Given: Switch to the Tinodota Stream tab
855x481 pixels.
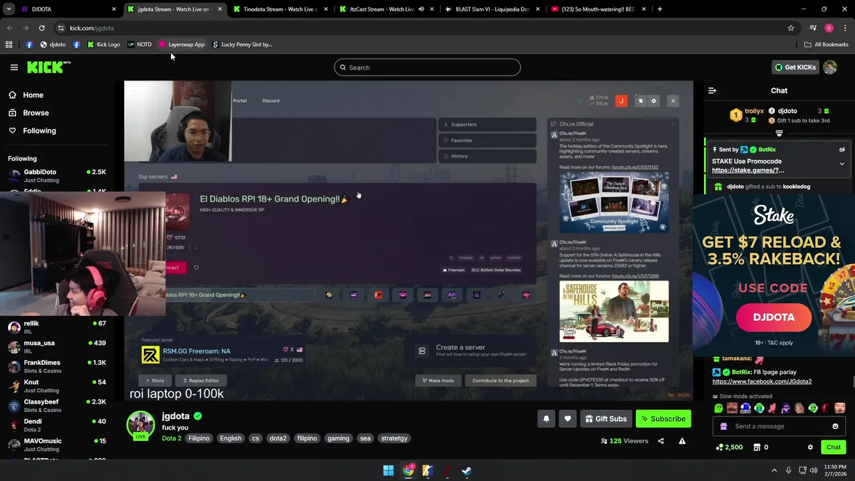Looking at the screenshot, I should [279, 9].
